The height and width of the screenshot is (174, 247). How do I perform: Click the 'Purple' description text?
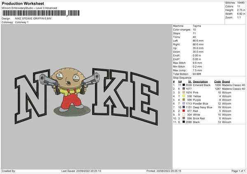pos(197,100)
